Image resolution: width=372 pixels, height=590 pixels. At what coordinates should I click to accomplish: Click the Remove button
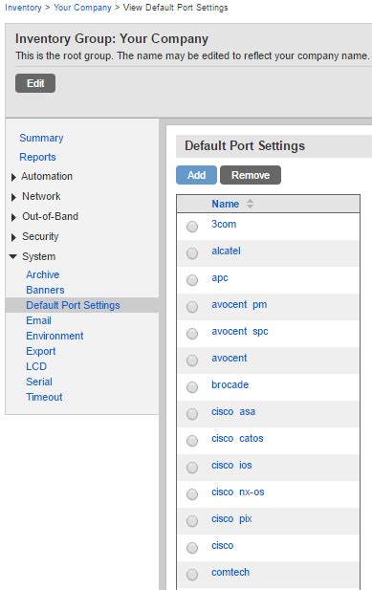tap(251, 175)
